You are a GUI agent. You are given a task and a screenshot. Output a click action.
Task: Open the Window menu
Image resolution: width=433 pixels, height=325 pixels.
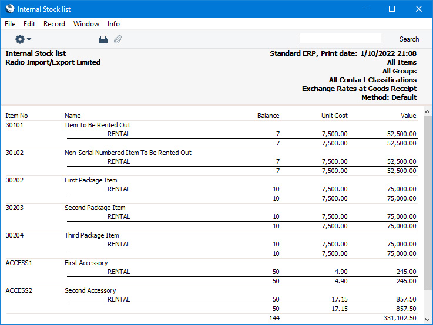[86, 24]
